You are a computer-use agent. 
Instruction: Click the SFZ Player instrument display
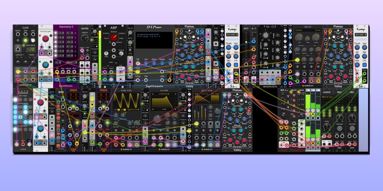point(154,40)
